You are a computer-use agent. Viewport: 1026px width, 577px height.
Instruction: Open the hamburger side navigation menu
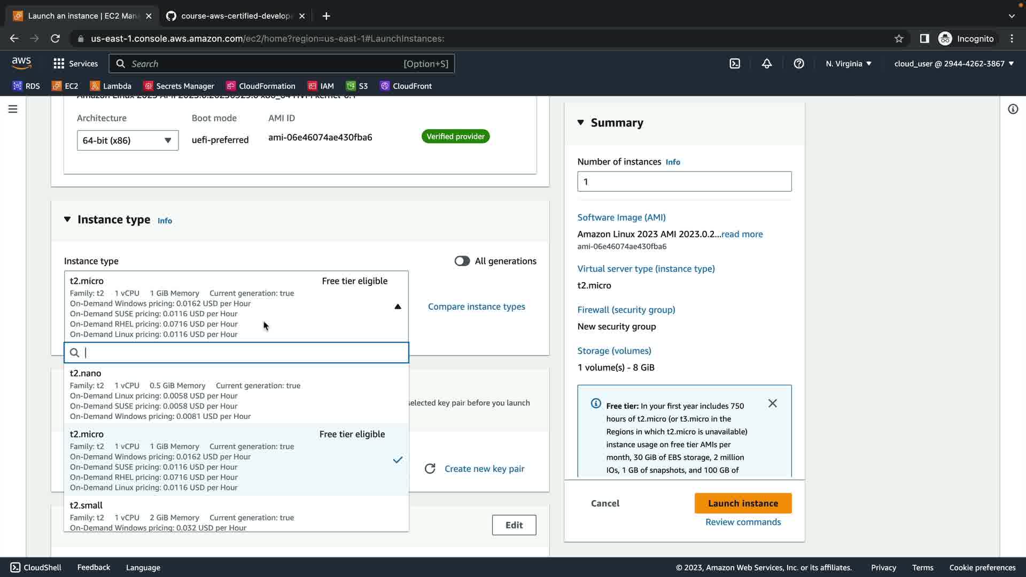13,109
